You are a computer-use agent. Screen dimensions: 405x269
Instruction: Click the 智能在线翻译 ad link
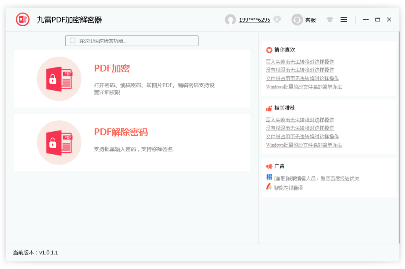coord(288,188)
